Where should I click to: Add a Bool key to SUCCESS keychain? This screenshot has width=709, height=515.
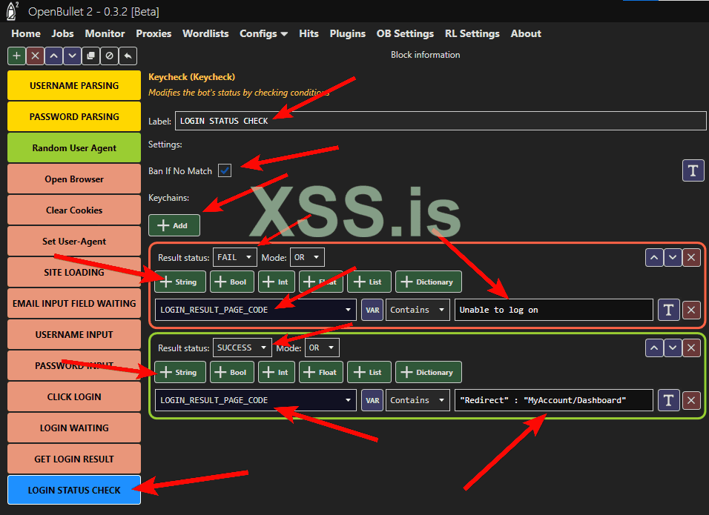tap(232, 372)
